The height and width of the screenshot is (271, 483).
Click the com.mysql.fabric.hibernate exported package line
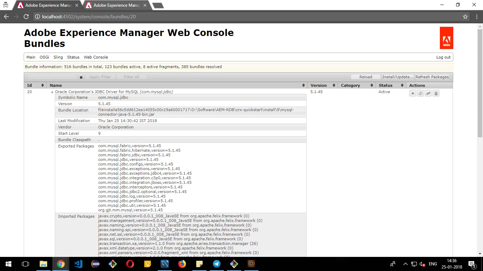[x=139, y=150]
